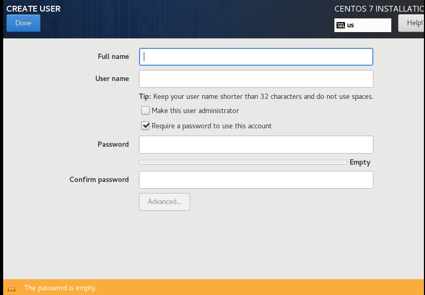Image resolution: width=425 pixels, height=295 pixels.
Task: Open the Advanced... button
Action: point(164,202)
